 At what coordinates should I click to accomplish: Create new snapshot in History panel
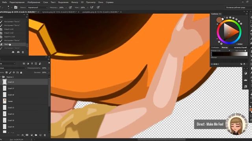point(18,52)
